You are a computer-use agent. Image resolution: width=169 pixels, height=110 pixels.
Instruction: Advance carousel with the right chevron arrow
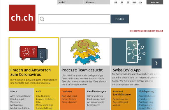tap(156, 63)
